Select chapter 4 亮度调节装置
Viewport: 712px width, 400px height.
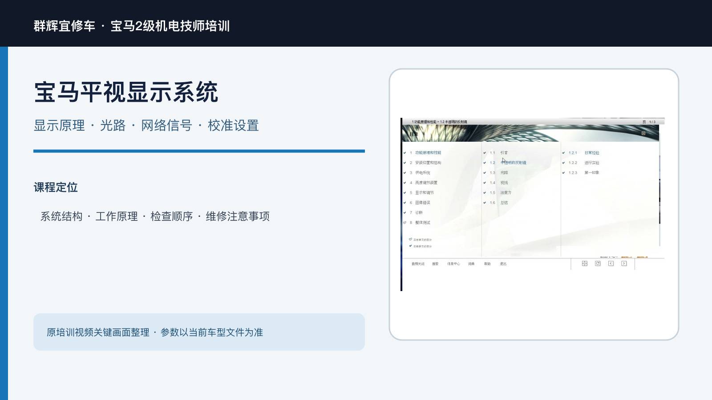click(424, 183)
